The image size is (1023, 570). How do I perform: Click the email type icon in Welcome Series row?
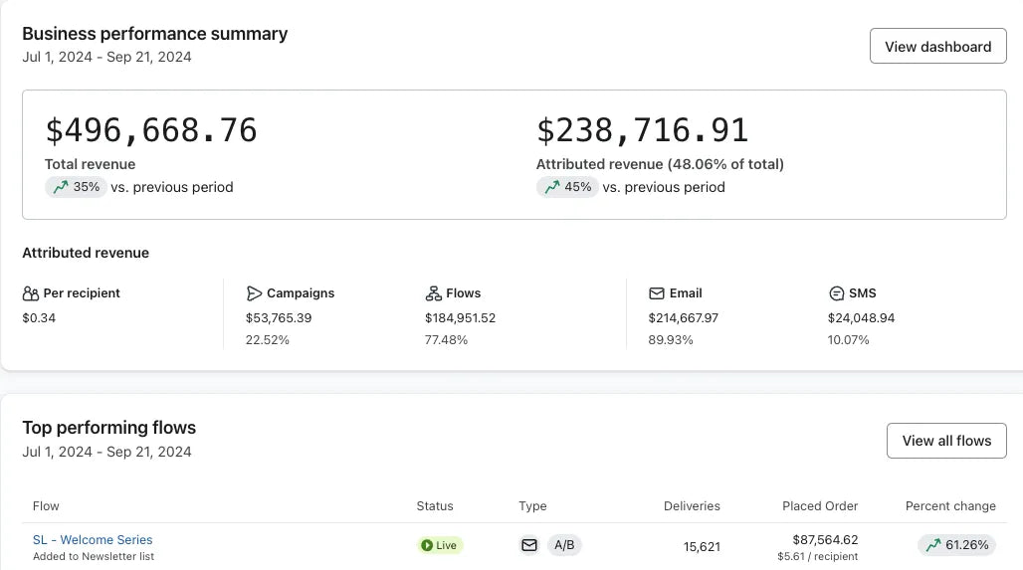coord(529,545)
